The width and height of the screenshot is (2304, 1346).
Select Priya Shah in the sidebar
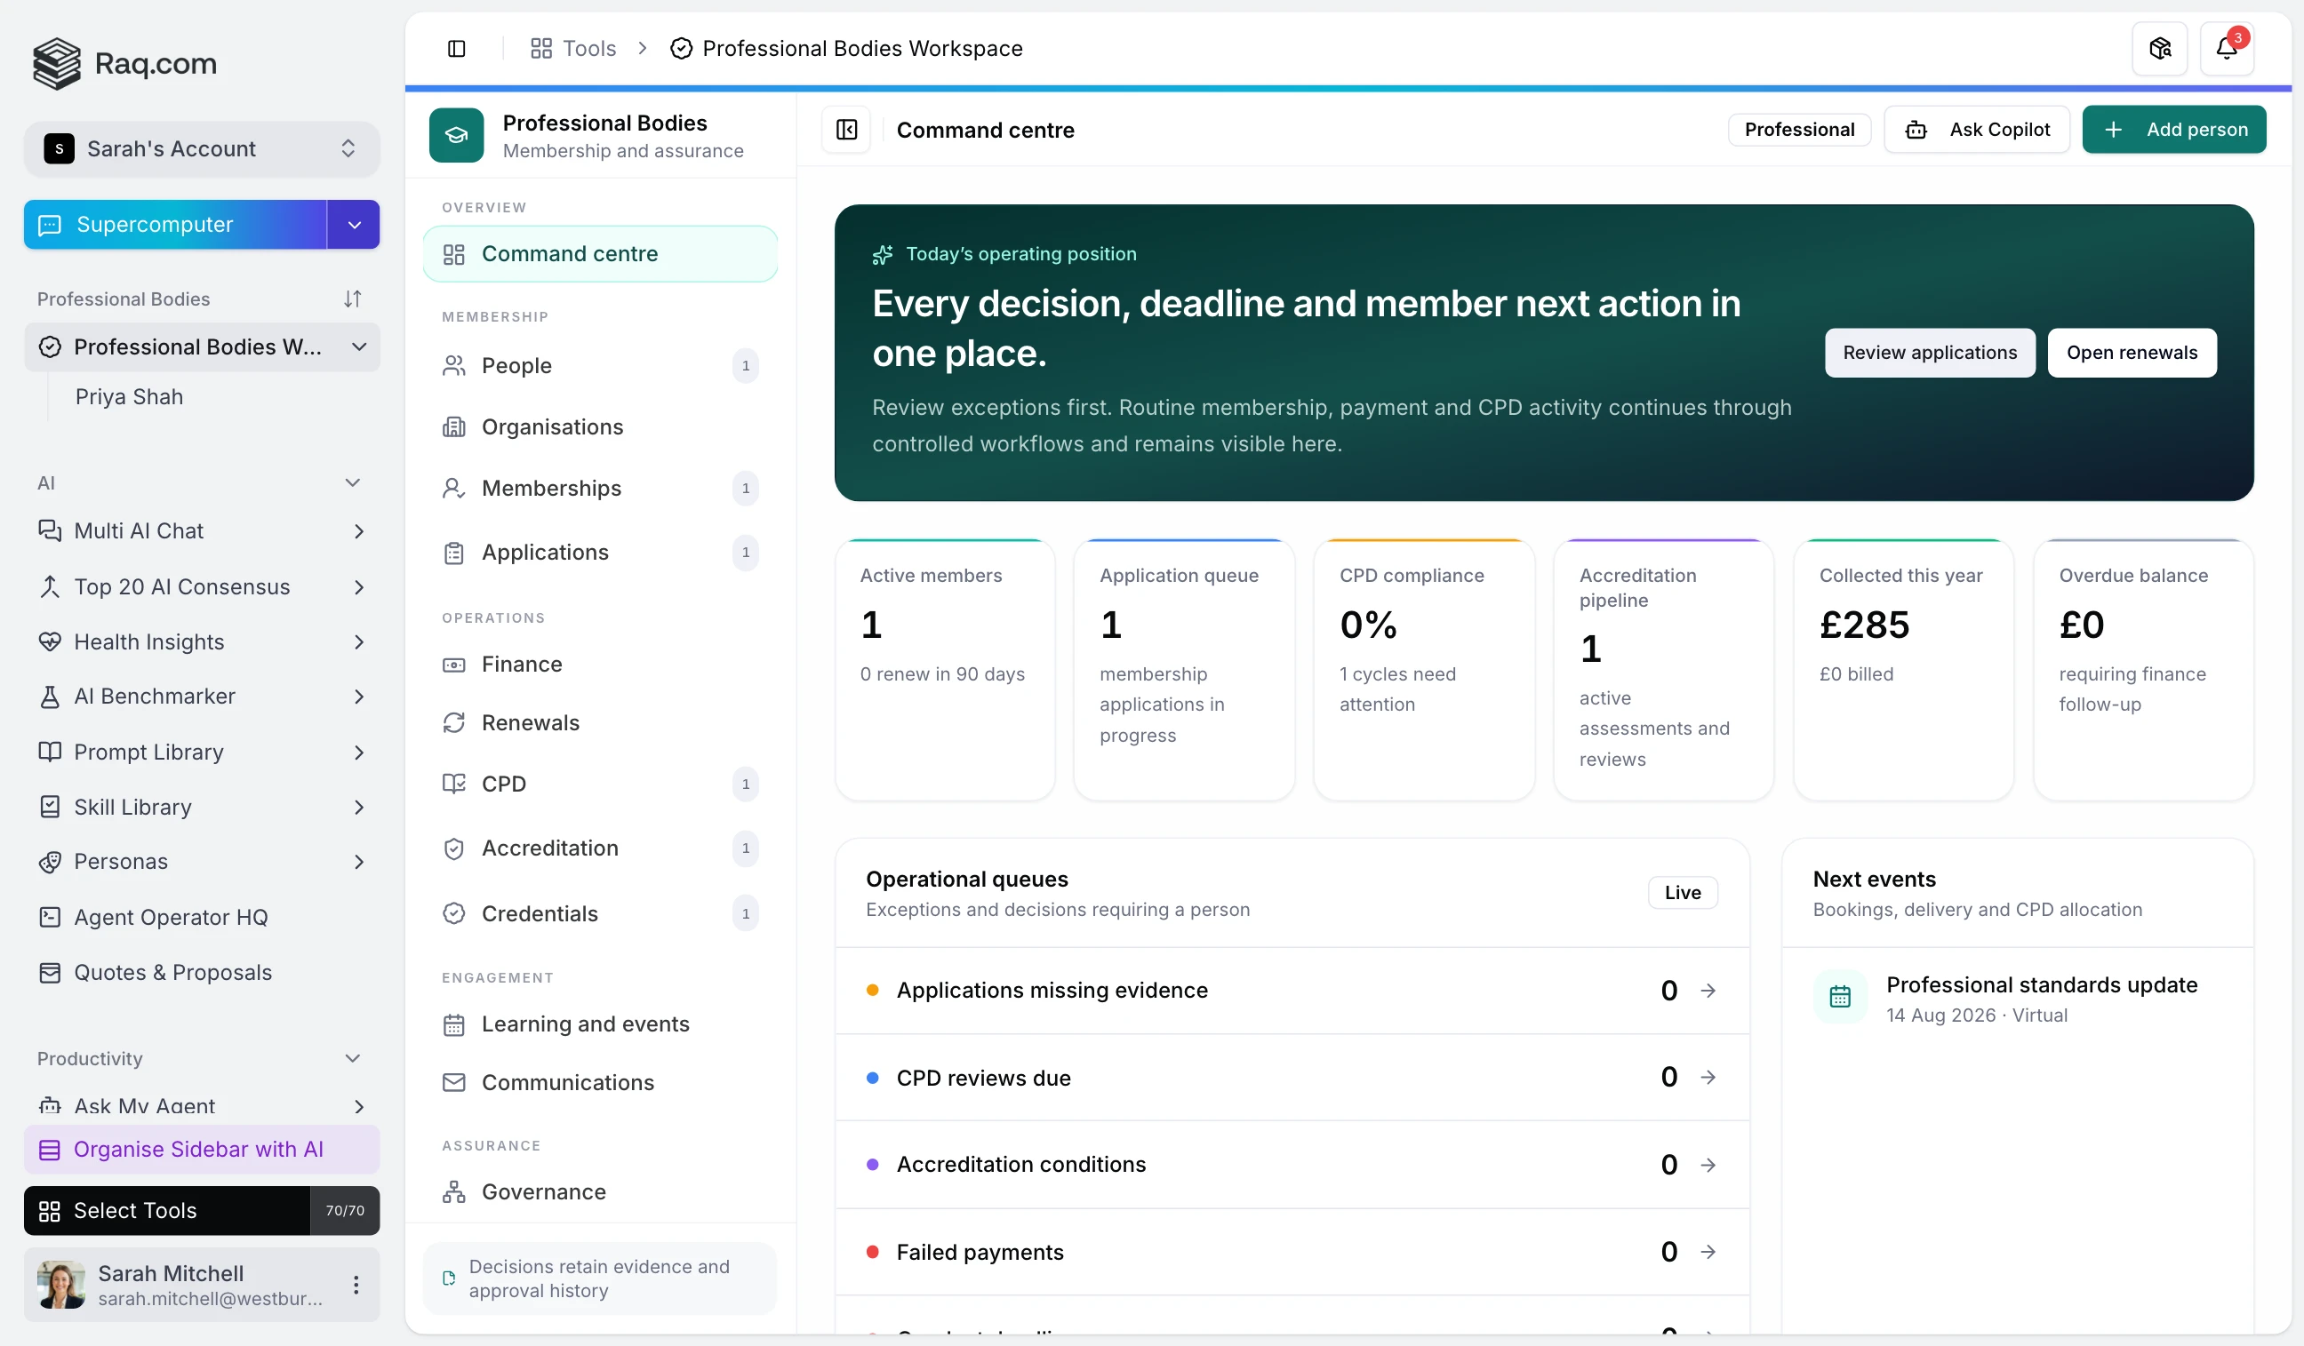click(x=128, y=396)
